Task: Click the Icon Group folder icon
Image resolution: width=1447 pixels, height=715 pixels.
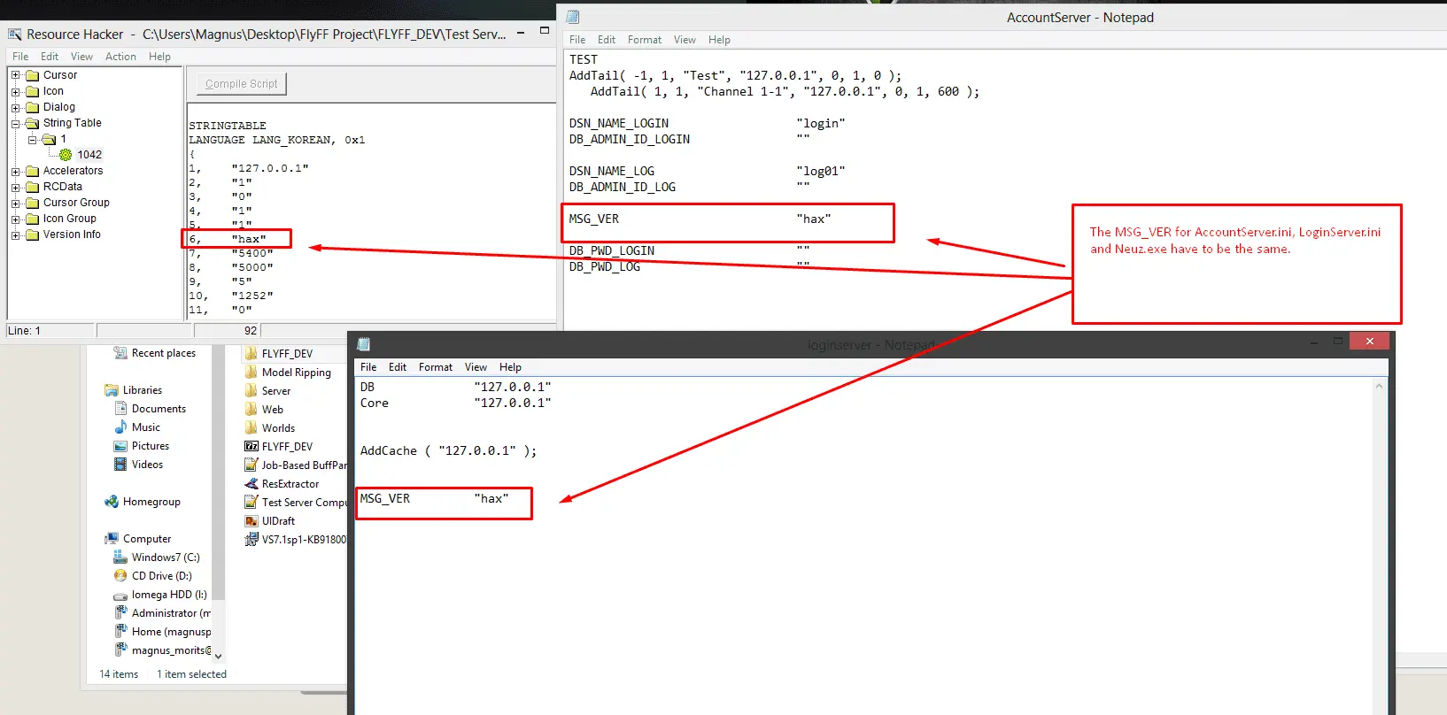Action: click(x=33, y=219)
